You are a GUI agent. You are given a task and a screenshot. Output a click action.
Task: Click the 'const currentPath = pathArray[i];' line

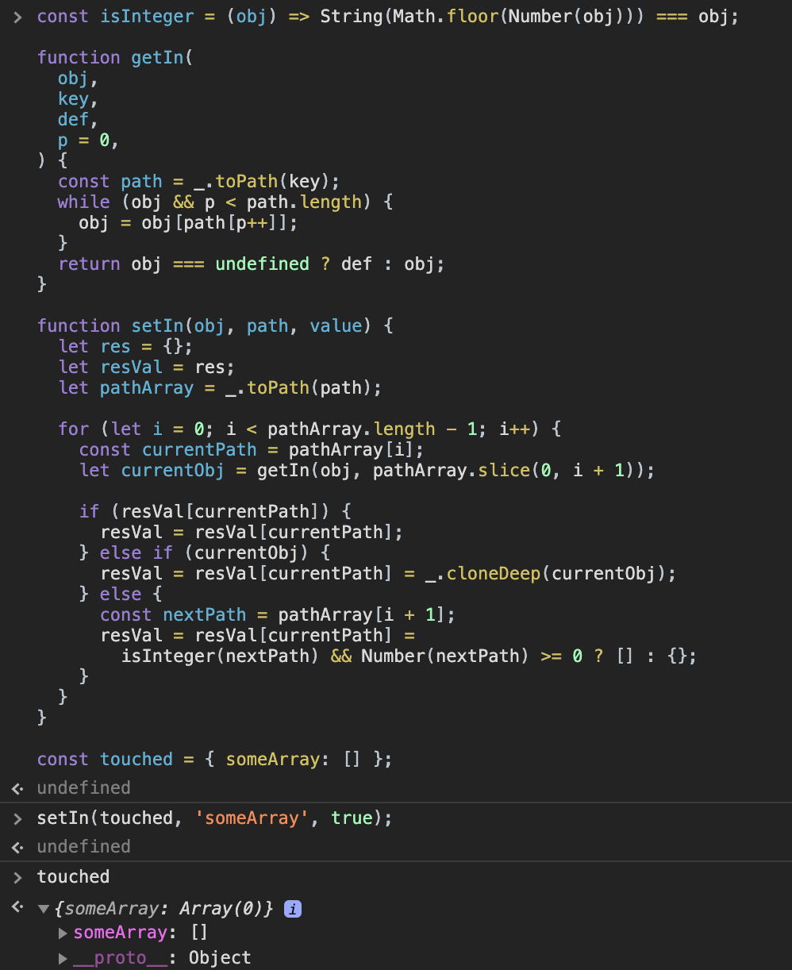tap(252, 449)
